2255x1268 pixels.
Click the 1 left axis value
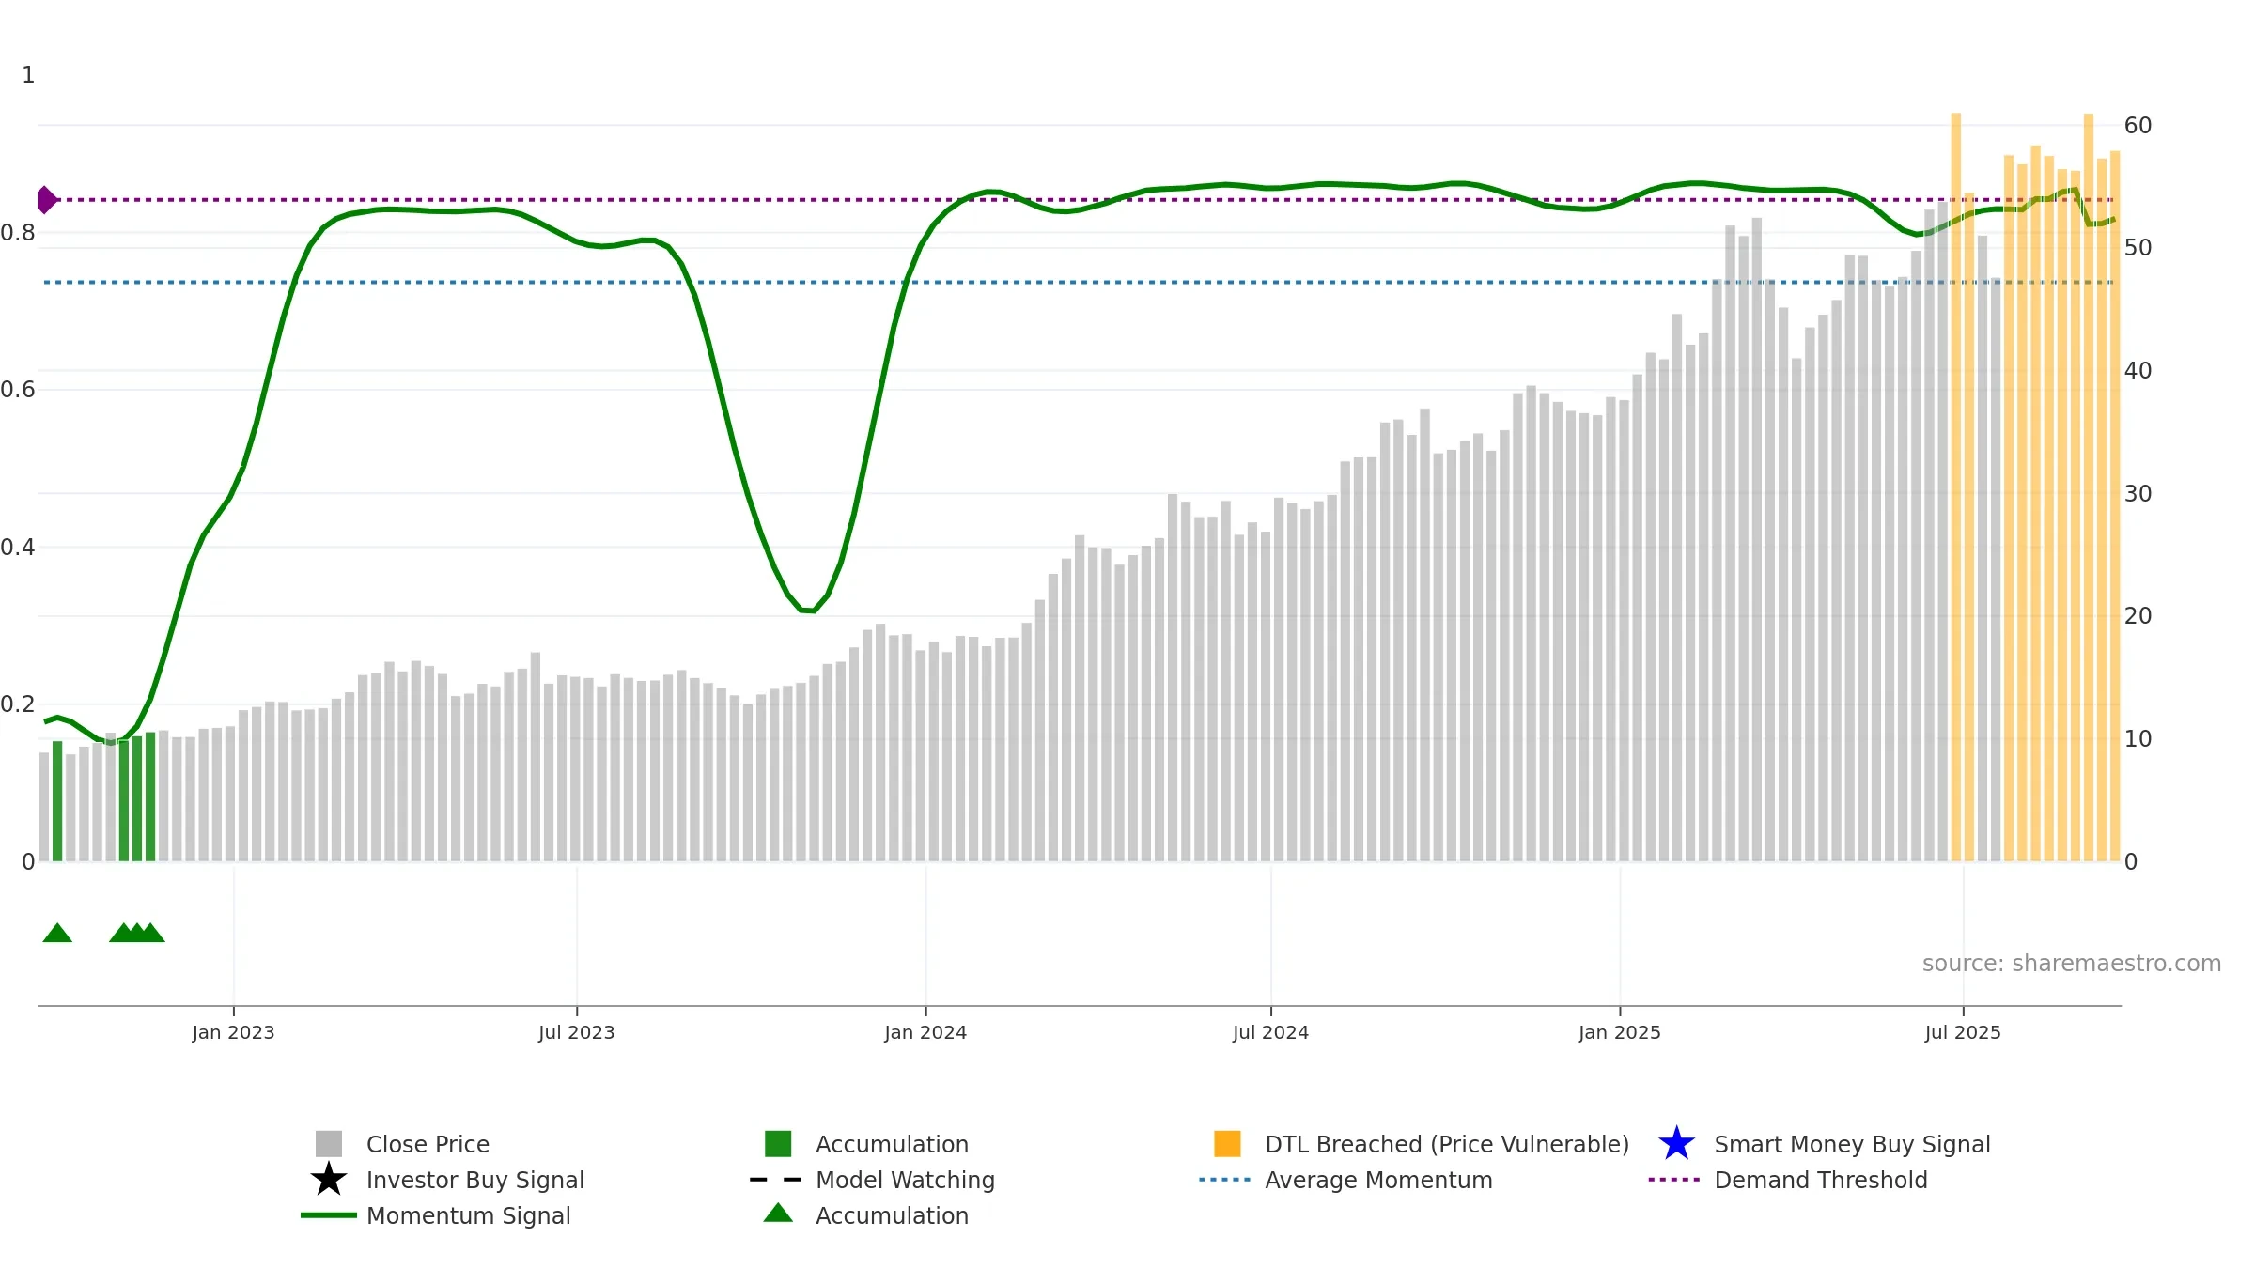[28, 75]
